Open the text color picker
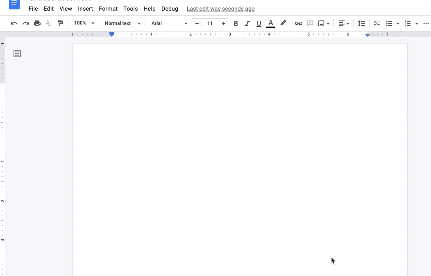 271,24
